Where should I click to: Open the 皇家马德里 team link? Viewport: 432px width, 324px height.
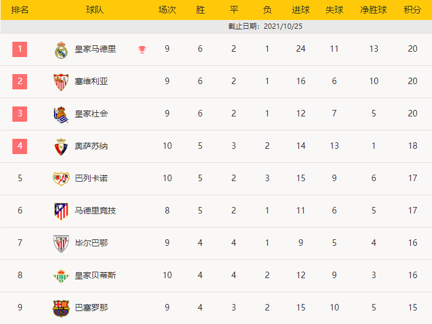(95, 49)
